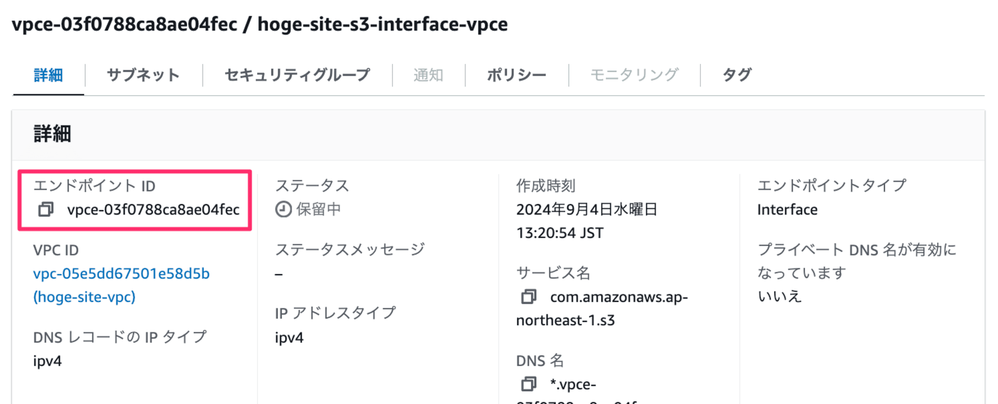The height and width of the screenshot is (404, 998).
Task: Click the プライベート DNS 名が有効になっています label
Action: pos(857,261)
